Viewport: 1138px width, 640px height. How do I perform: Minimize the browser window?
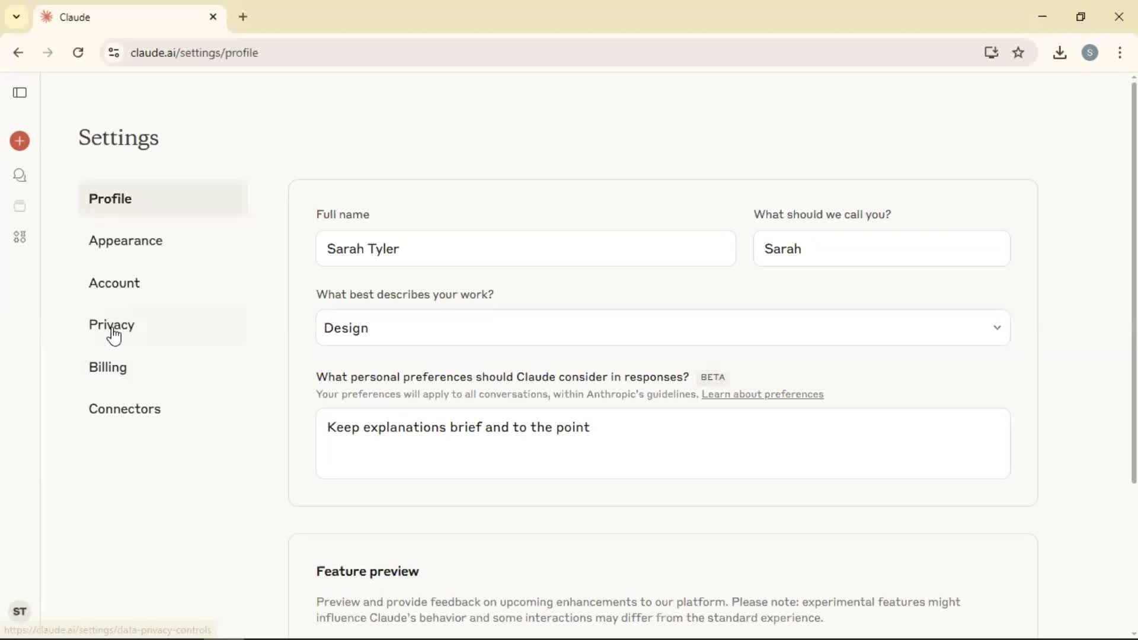[x=1043, y=17]
